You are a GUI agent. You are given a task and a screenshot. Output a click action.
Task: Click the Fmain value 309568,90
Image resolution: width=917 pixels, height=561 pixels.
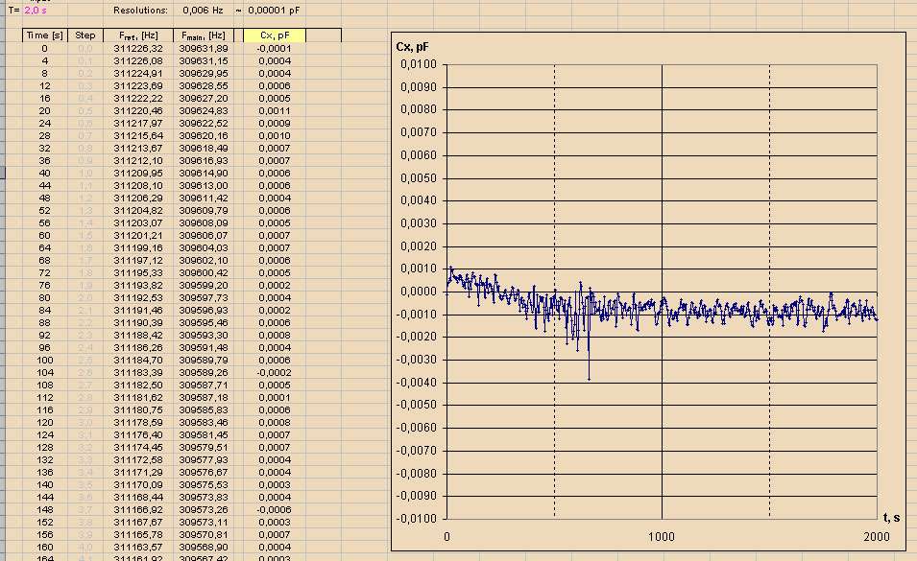coord(203,547)
